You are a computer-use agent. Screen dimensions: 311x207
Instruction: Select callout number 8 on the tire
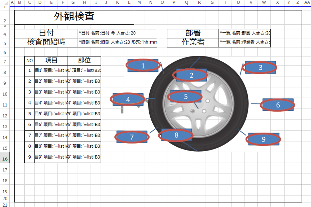tap(176, 135)
